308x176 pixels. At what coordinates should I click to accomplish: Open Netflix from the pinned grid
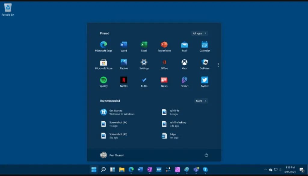pyautogui.click(x=124, y=80)
